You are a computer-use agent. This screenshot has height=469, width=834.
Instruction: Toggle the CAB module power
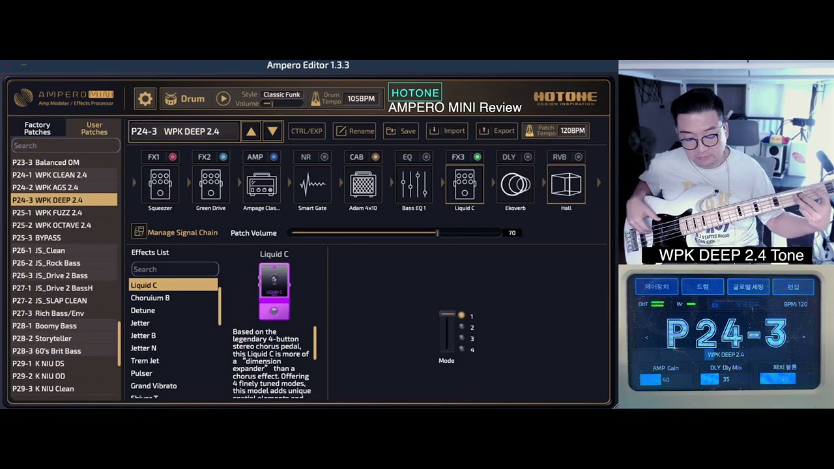point(375,157)
